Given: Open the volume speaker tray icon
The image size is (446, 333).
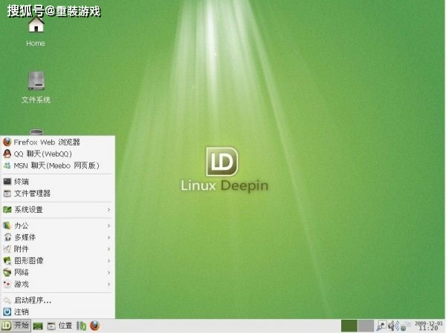Looking at the screenshot, I should (394, 326).
